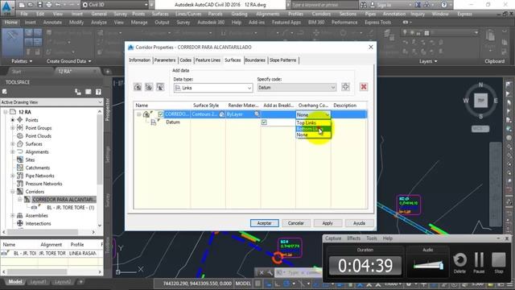Click the AutoCAD application menu logo

7,7
